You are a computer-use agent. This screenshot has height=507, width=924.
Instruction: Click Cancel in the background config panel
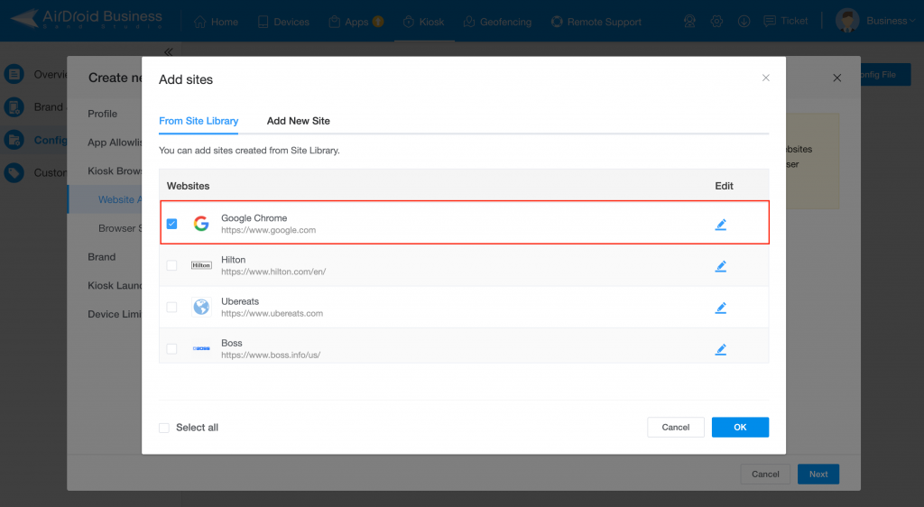click(765, 474)
